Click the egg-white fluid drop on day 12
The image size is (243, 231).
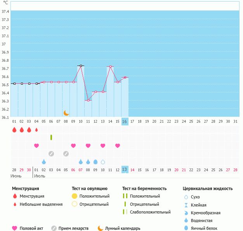(x=95, y=162)
